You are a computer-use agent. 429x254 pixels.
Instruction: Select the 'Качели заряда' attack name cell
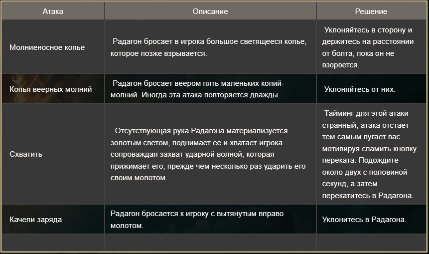pos(36,219)
